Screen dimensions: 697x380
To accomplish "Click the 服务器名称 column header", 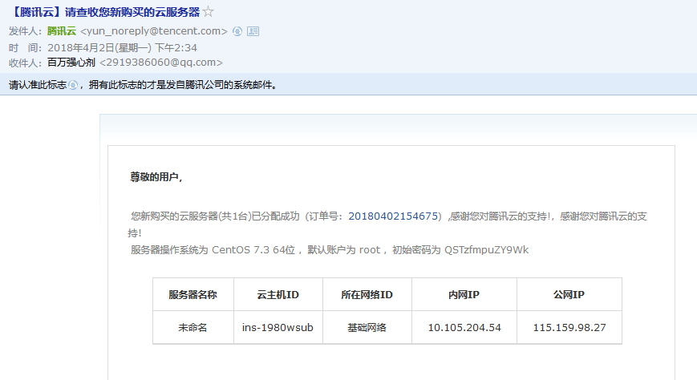I will coord(193,295).
